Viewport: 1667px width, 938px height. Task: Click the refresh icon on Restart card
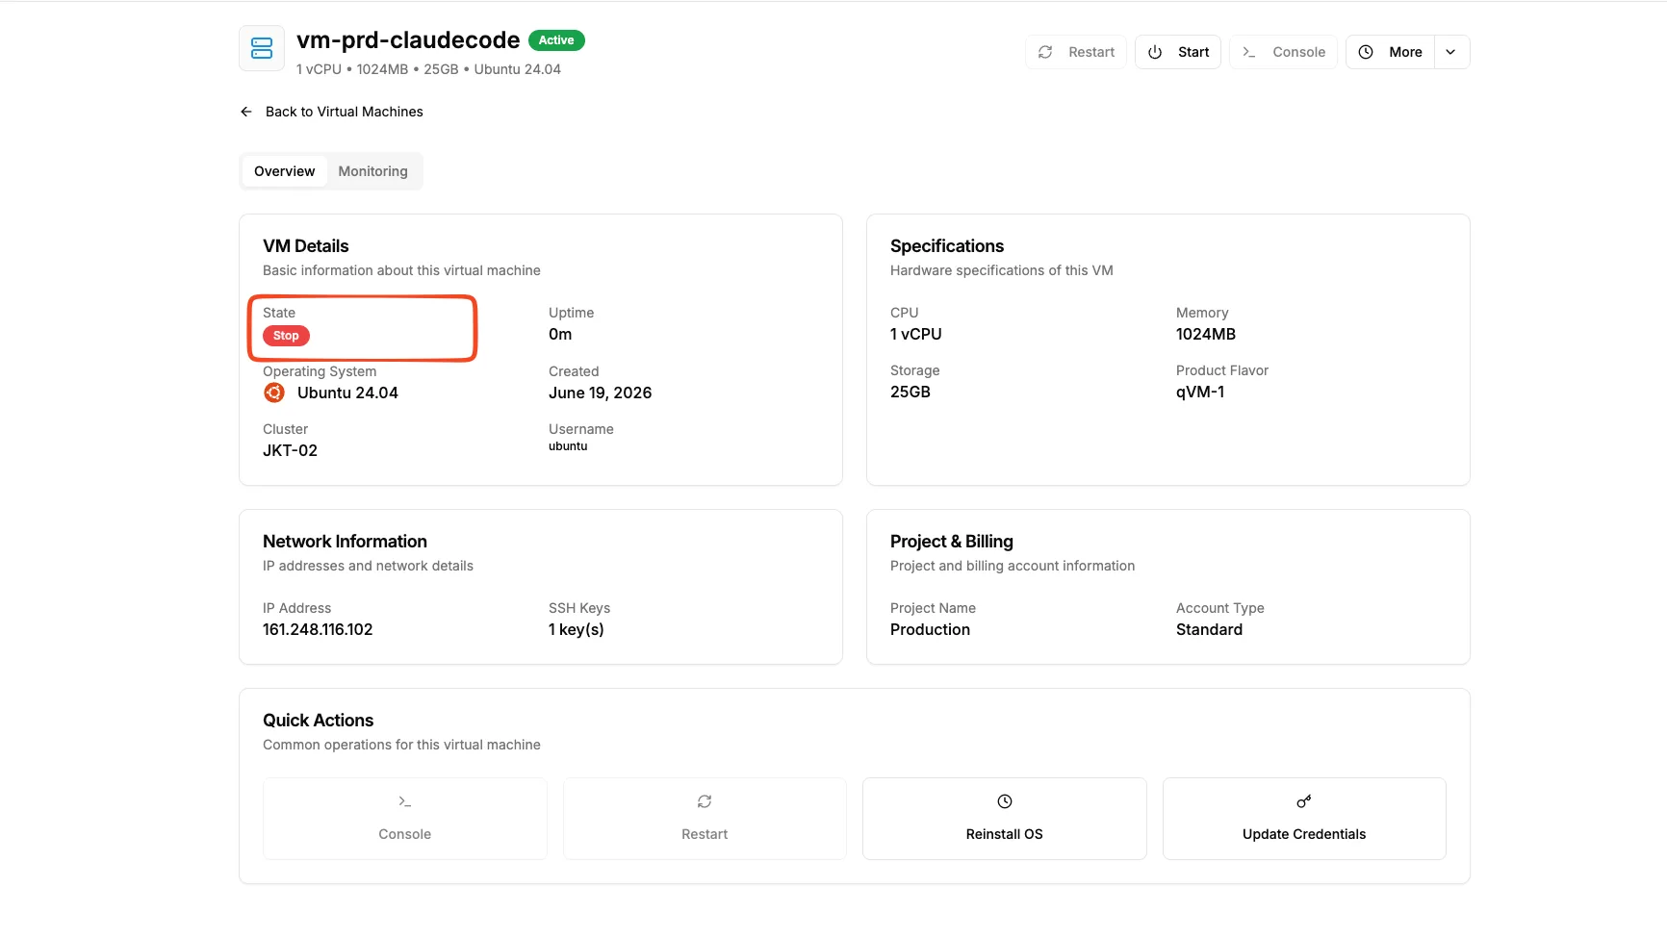pos(705,801)
